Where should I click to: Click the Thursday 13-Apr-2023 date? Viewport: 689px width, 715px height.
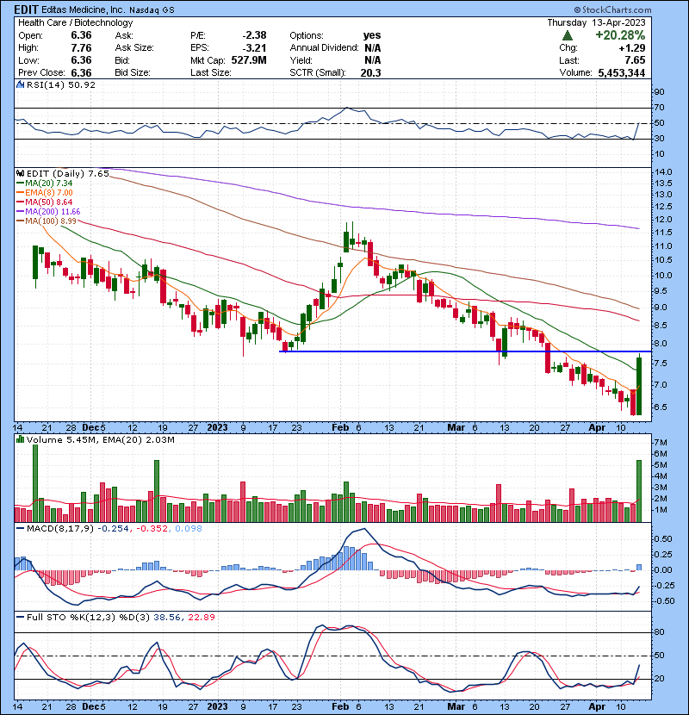[x=596, y=22]
